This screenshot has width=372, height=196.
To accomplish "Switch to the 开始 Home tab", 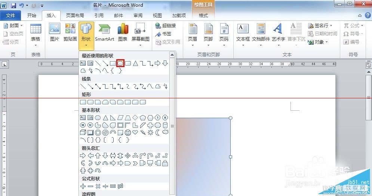I will coord(31,15).
